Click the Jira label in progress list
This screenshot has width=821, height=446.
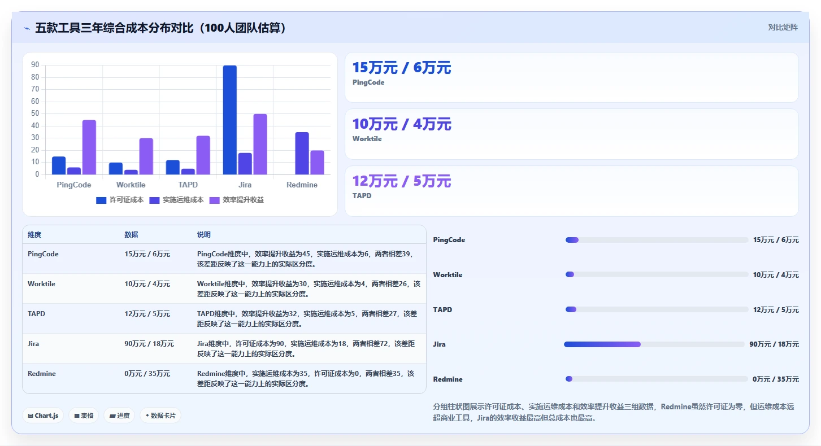point(439,344)
